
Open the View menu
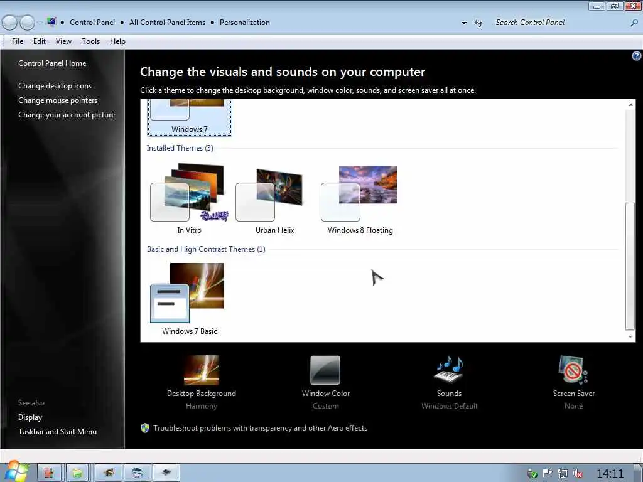click(x=63, y=41)
